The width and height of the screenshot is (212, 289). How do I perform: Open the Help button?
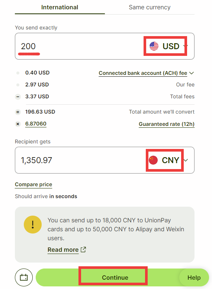click(x=194, y=277)
